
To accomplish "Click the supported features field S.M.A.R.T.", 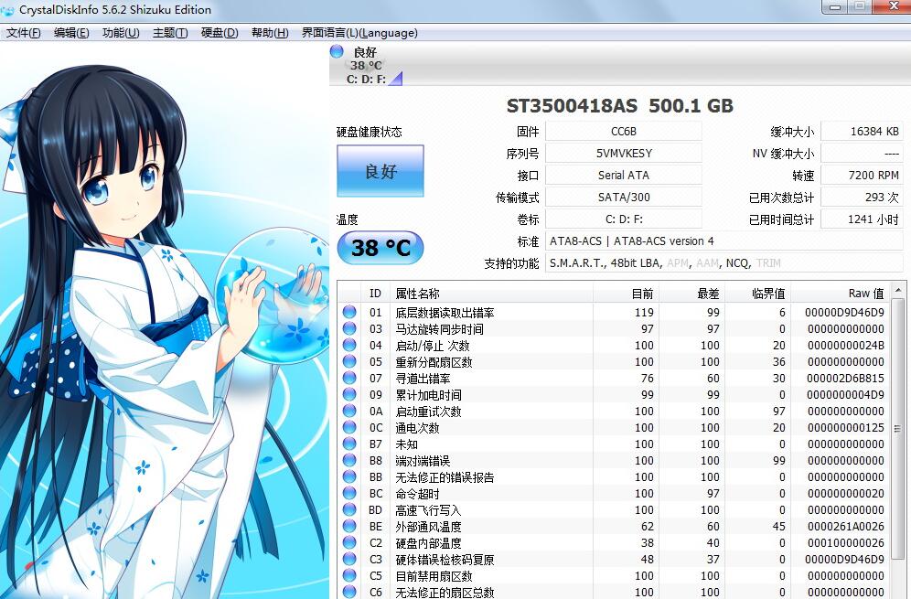I will (x=723, y=263).
